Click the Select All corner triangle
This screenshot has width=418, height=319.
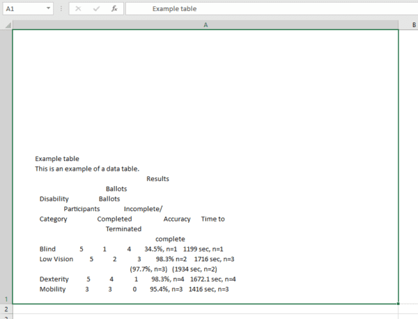tap(6, 24)
